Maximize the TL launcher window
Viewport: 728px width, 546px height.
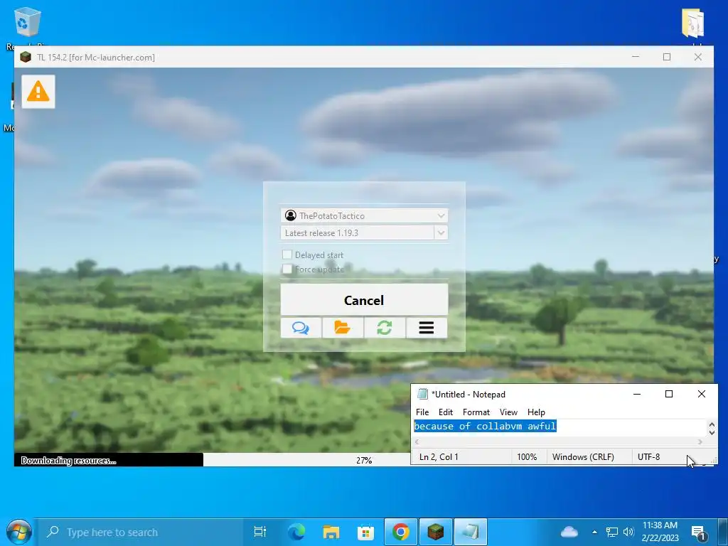click(x=667, y=57)
